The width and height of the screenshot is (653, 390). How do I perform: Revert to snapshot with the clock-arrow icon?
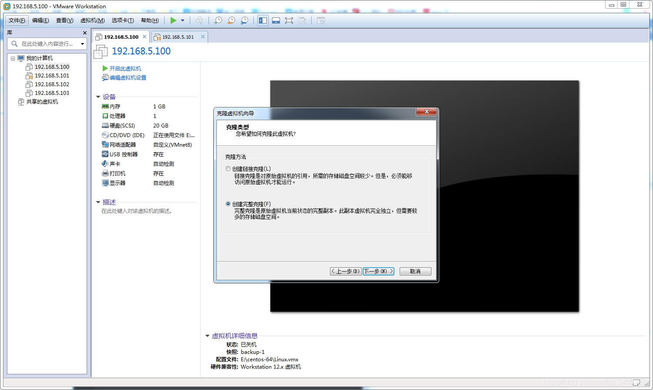tap(231, 20)
